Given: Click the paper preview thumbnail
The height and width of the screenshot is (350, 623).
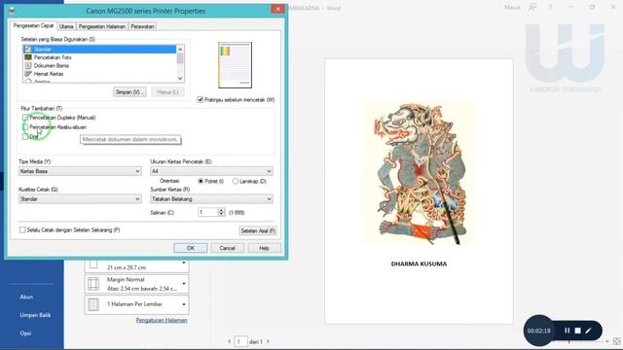Looking at the screenshot, I should (235, 65).
